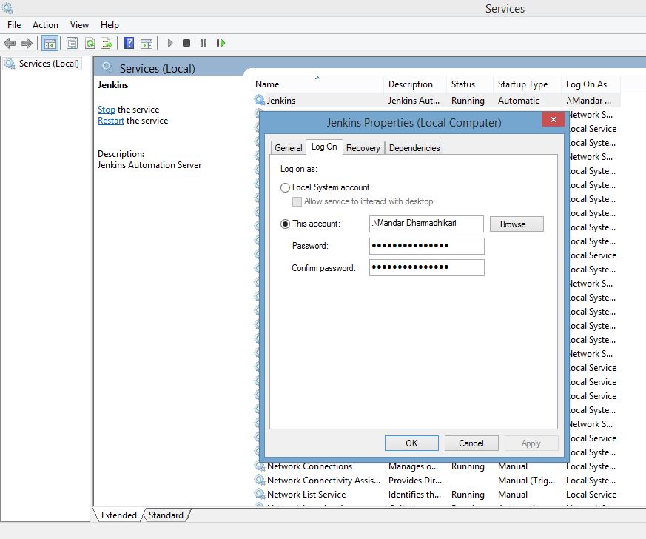
Task: Click the This account name field
Action: point(426,224)
